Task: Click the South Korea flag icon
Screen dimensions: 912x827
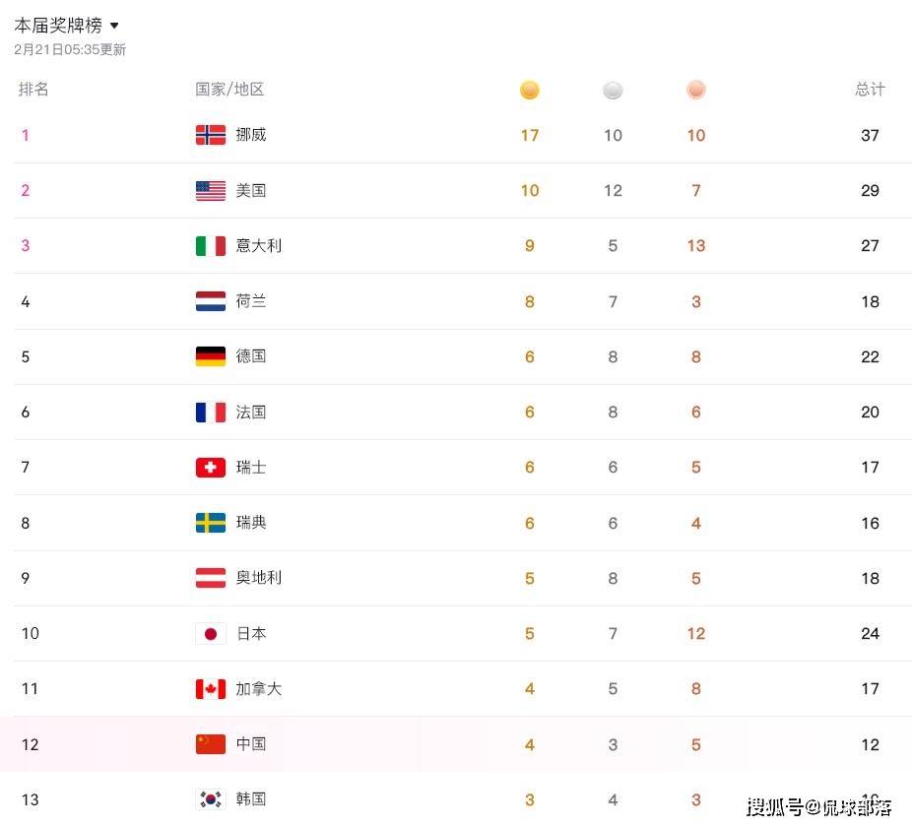Action: pos(211,799)
